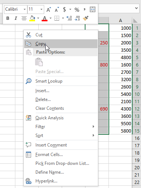Select Pick From Drop-down List

click(61, 163)
